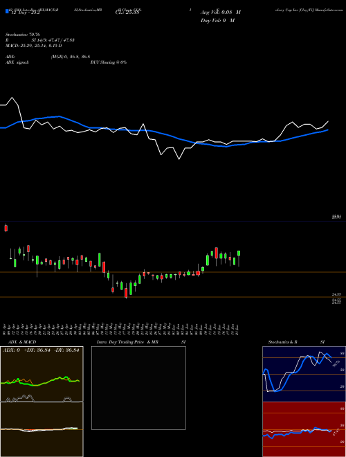Select the 'BUY Slowing @ 0%' signal text
This screenshot has height=457, width=346.
tap(109, 62)
